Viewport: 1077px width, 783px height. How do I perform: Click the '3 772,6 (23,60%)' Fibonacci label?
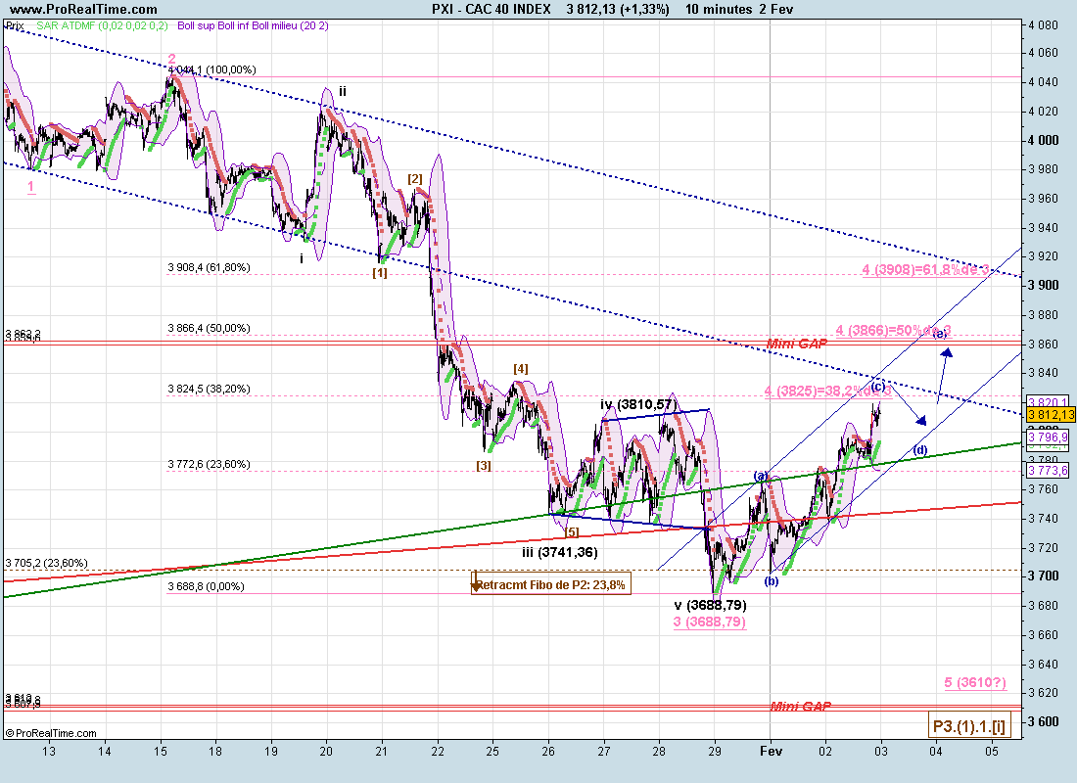tap(209, 464)
